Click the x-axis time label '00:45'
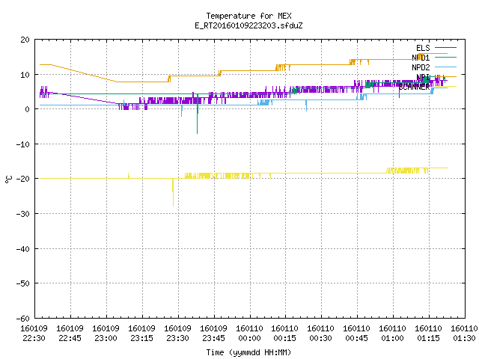The width and height of the screenshot is (479, 359). tap(356, 339)
